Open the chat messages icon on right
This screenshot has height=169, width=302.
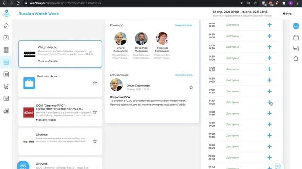coord(296,48)
